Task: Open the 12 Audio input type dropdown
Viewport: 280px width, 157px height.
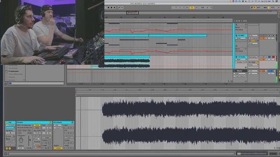Action: (x=253, y=57)
